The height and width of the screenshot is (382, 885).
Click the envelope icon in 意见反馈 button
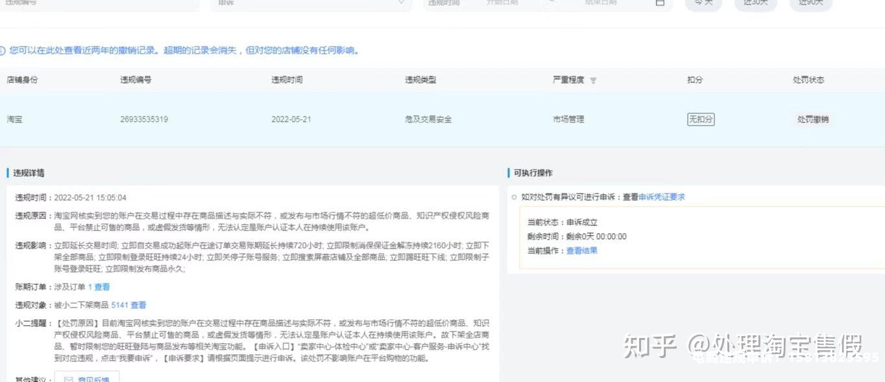click(68, 379)
